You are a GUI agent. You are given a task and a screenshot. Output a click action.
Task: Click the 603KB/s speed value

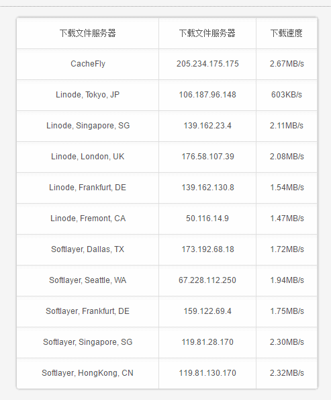[287, 95]
